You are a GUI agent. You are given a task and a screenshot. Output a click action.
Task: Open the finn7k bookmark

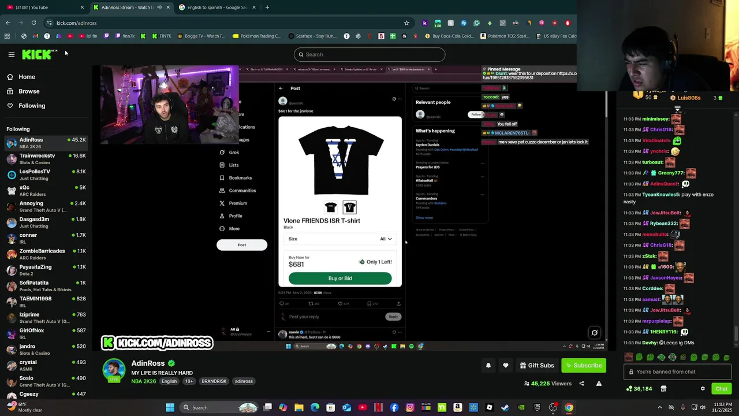125,36
